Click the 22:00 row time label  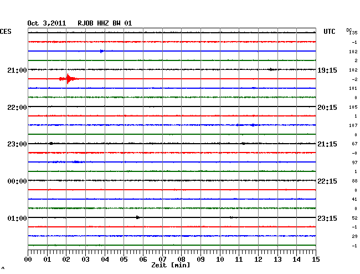[17, 108]
